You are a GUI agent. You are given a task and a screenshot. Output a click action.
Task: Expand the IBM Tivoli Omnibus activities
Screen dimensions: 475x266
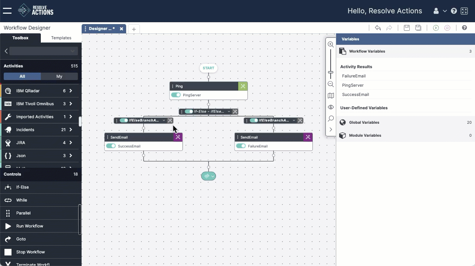pos(71,104)
